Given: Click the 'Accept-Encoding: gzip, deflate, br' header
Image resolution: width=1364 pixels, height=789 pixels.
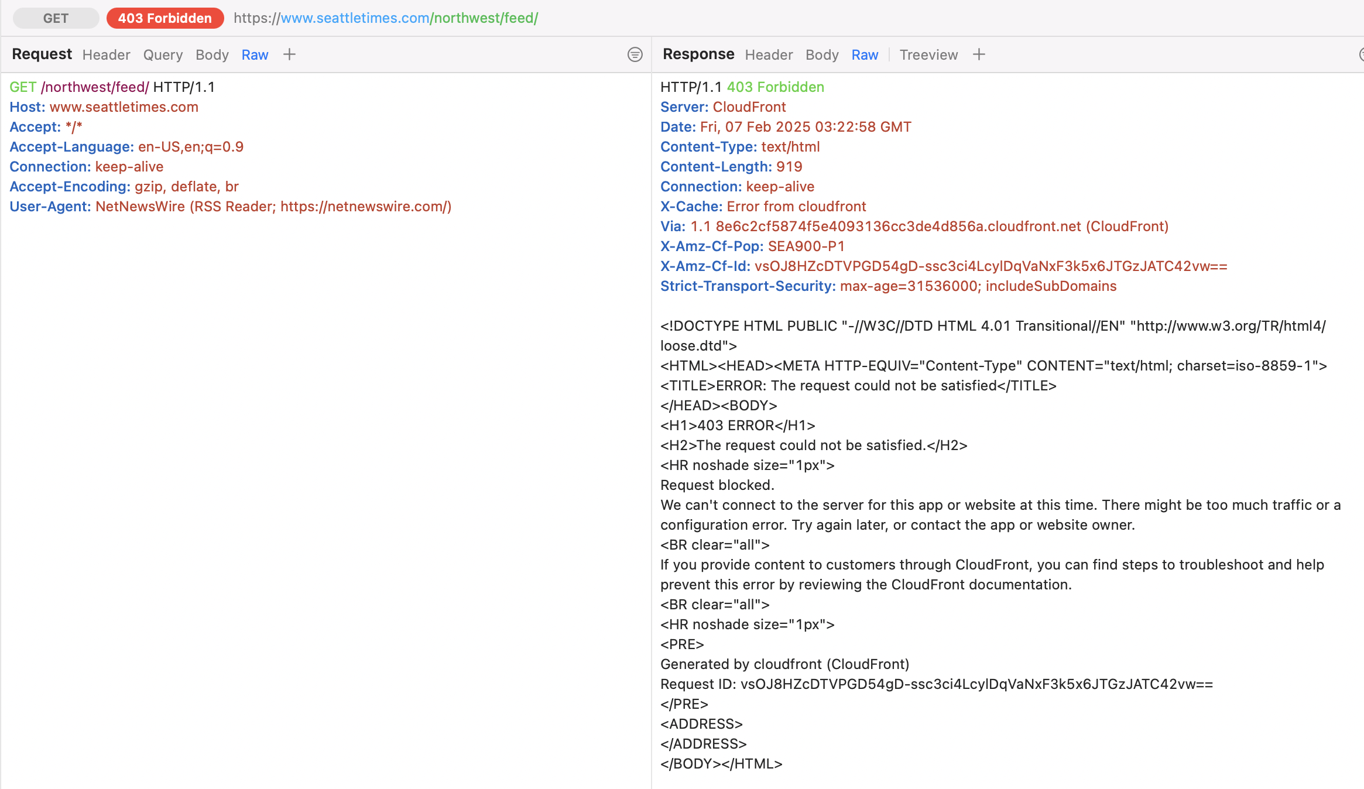Looking at the screenshot, I should pyautogui.click(x=124, y=187).
